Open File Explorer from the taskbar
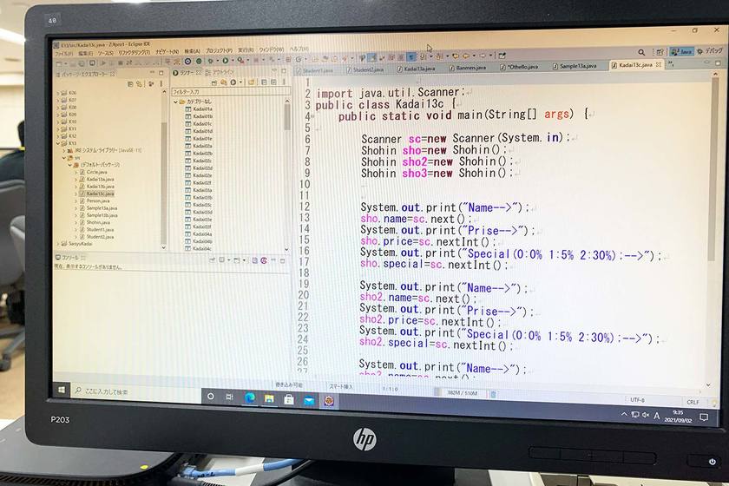 pos(268,398)
